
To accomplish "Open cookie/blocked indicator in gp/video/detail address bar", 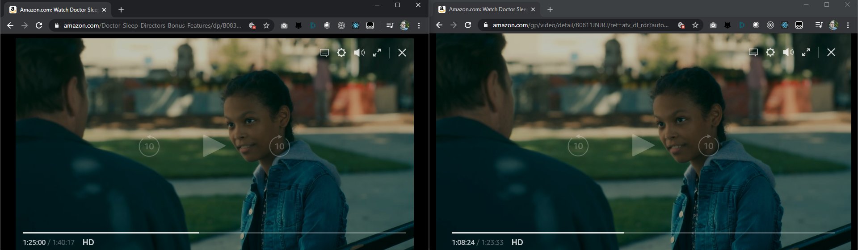I will (681, 25).
